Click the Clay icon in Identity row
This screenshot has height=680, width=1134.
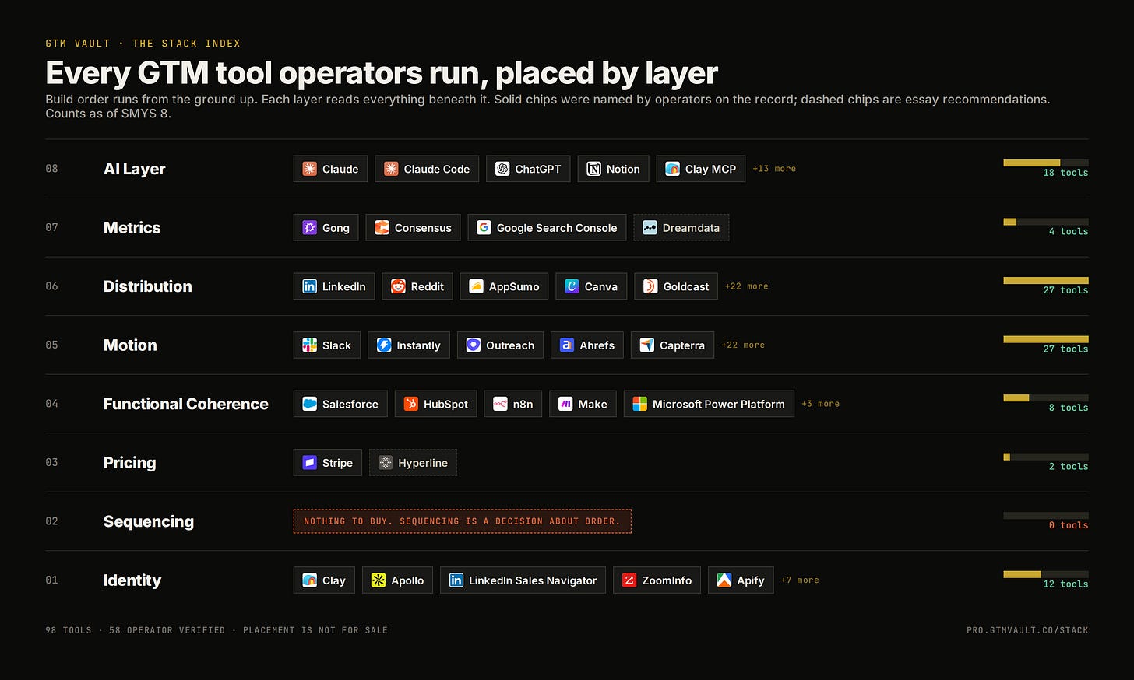[x=309, y=580]
